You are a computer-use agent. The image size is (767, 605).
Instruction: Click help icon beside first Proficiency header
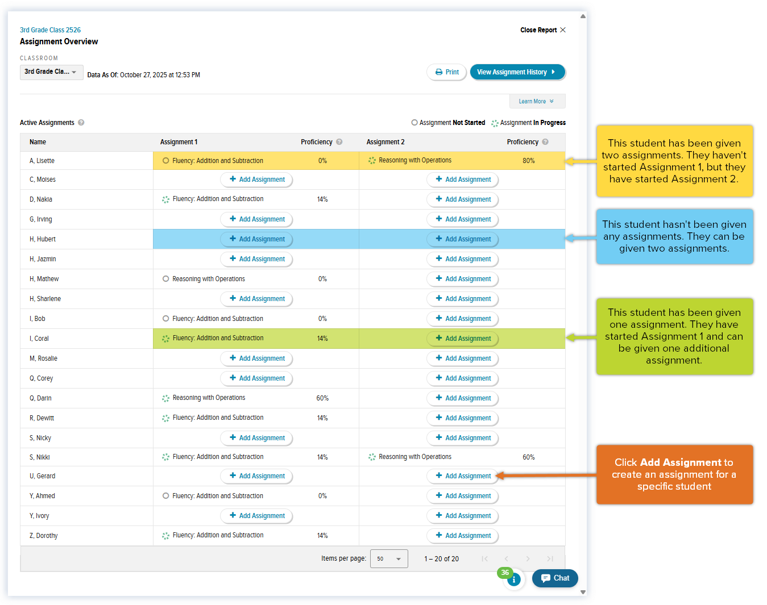(x=339, y=142)
